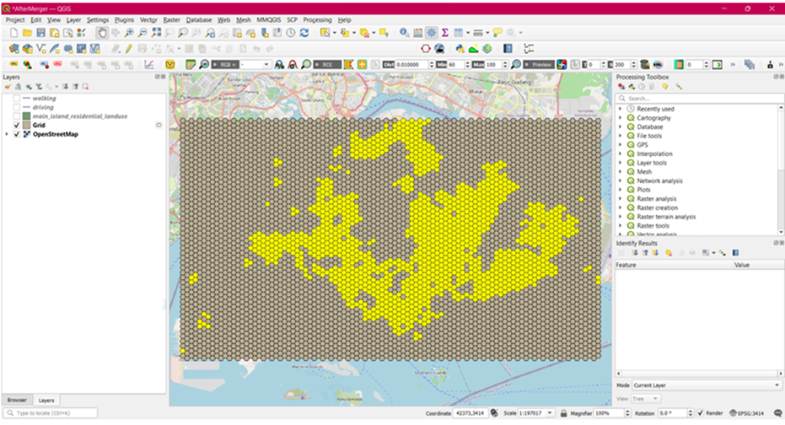Click the Save Project icon
This screenshot has width=785, height=425.
pyautogui.click(x=41, y=33)
